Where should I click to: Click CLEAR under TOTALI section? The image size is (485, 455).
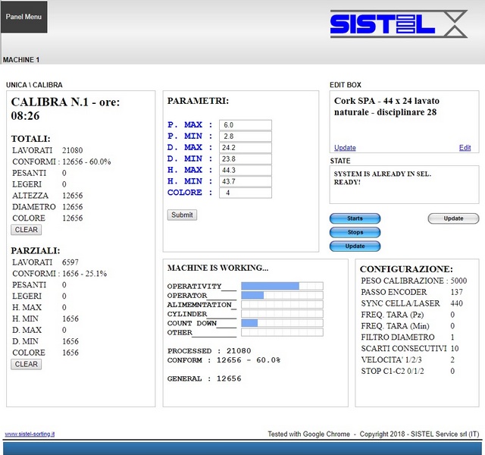tap(27, 230)
